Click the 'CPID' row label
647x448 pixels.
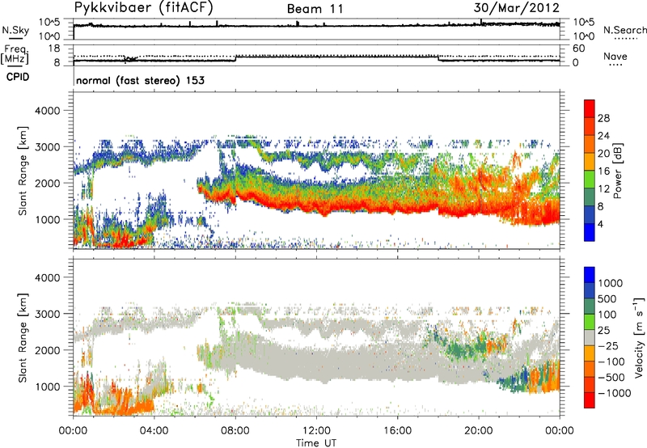[x=18, y=77]
